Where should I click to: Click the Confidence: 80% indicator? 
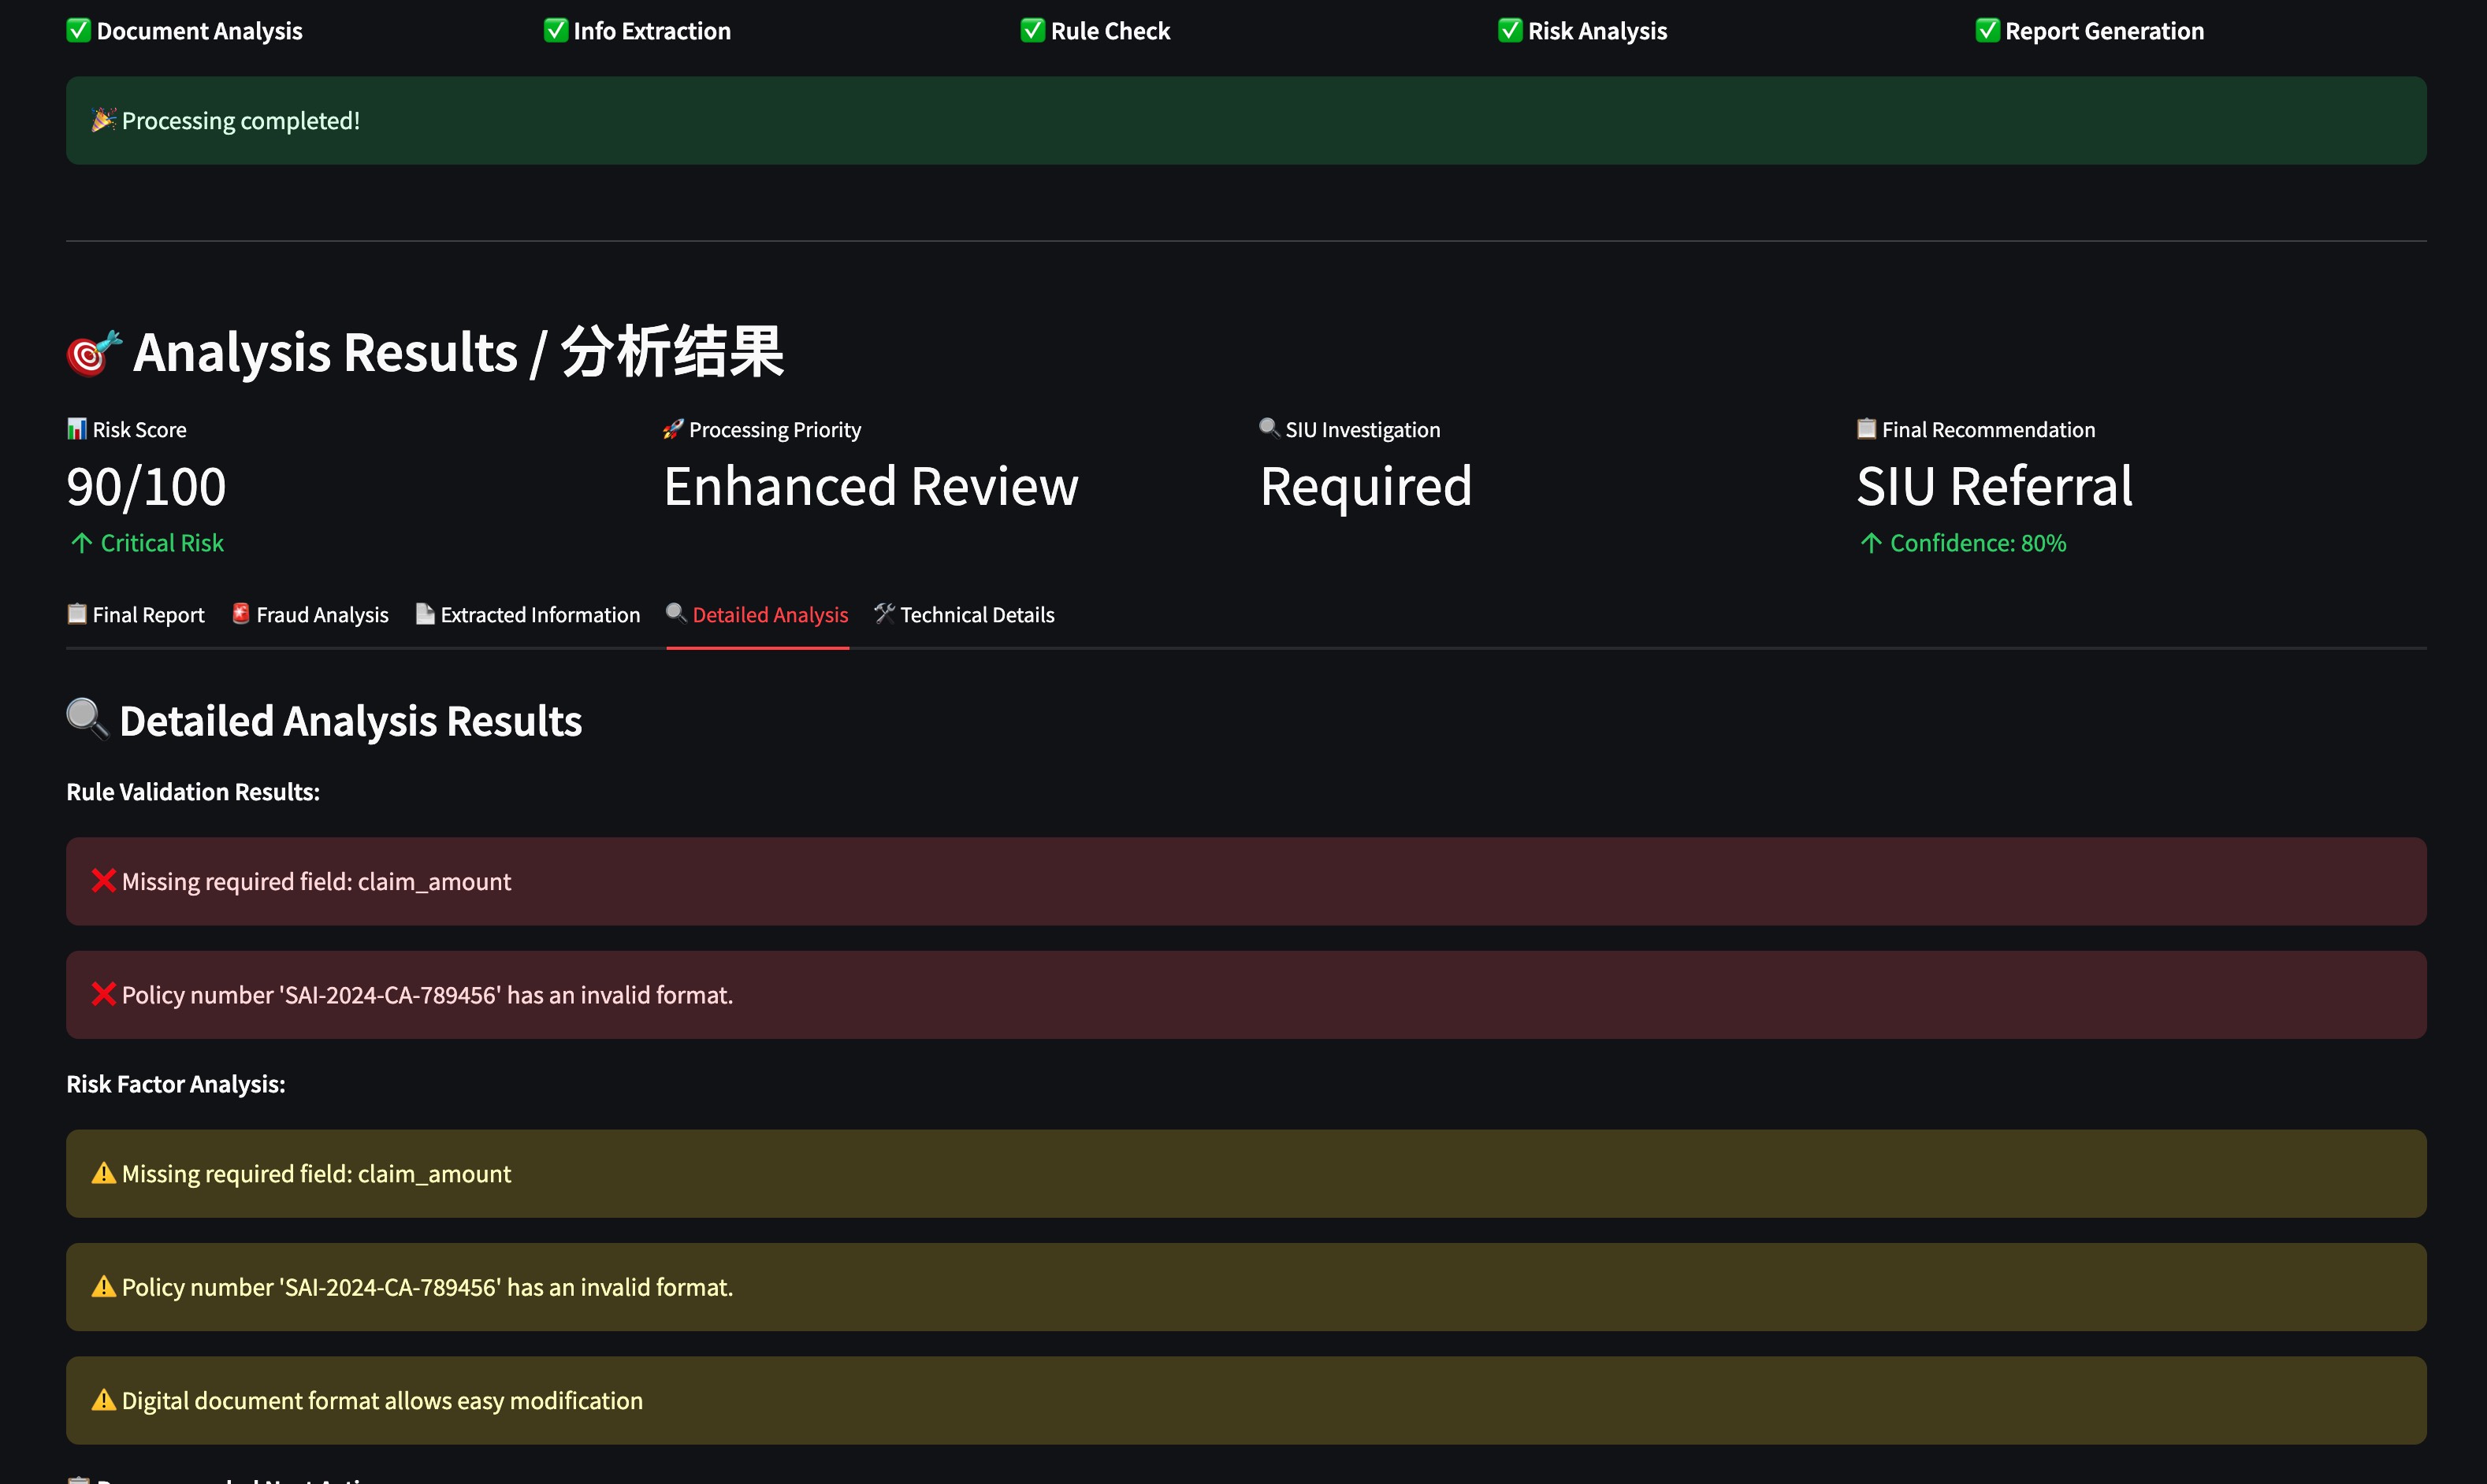(x=1963, y=543)
